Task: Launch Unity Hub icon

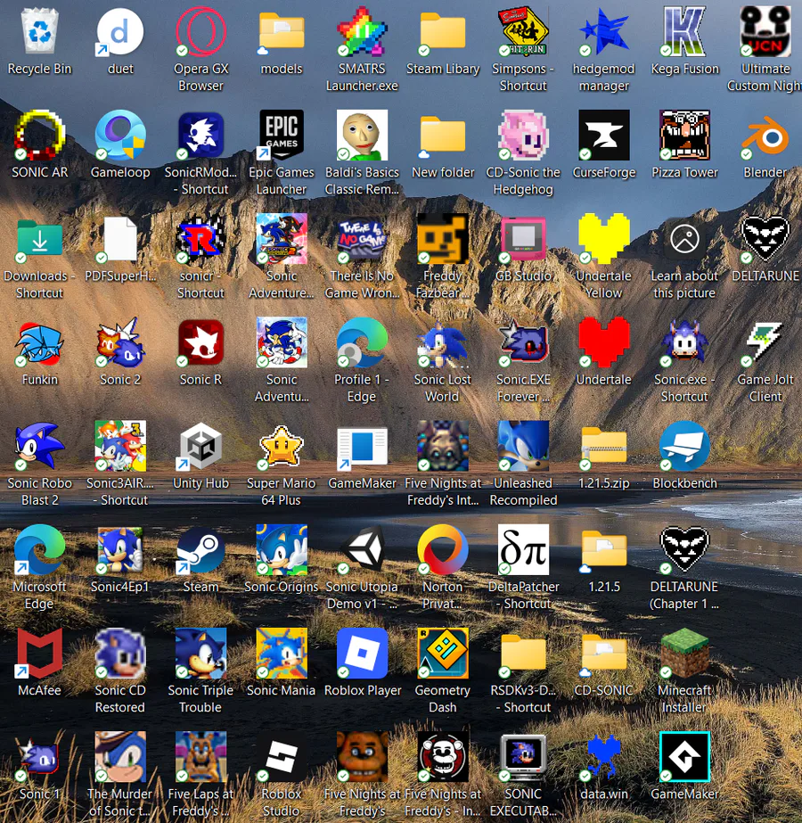Action: [200, 446]
